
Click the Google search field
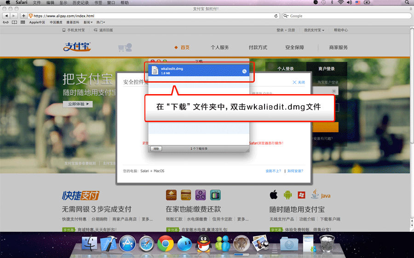pyautogui.click(x=347, y=16)
